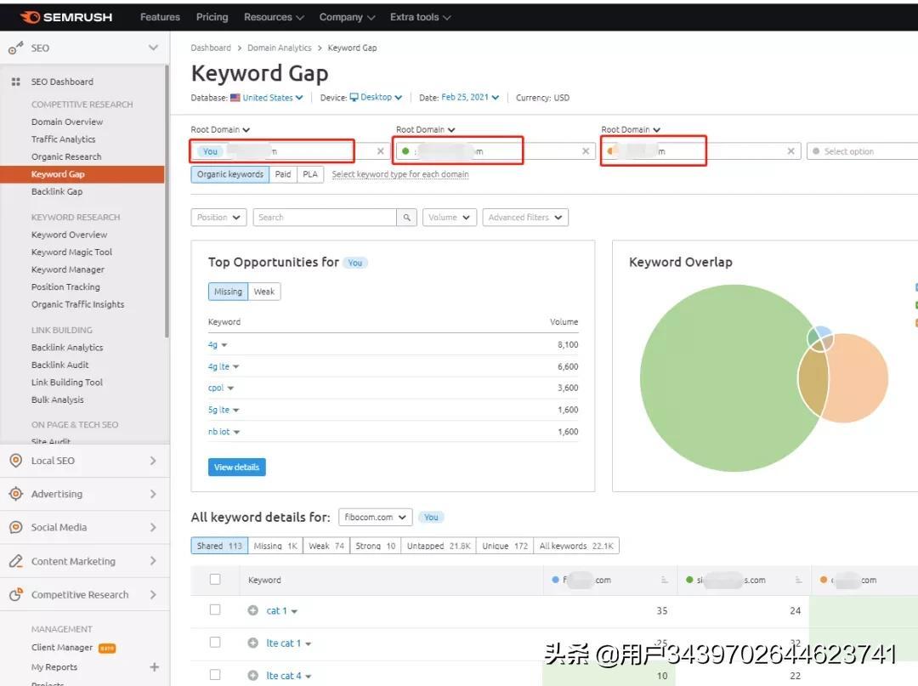Open Keyword Magic Tool in sidebar
918x686 pixels.
71,252
